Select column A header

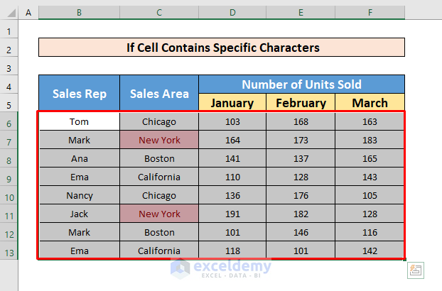click(28, 13)
